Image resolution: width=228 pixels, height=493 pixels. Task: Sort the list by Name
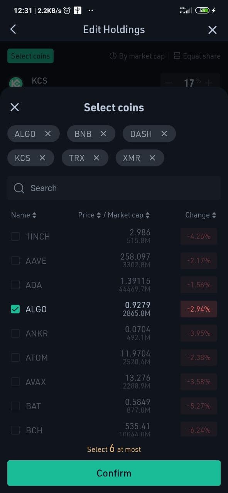tap(24, 215)
